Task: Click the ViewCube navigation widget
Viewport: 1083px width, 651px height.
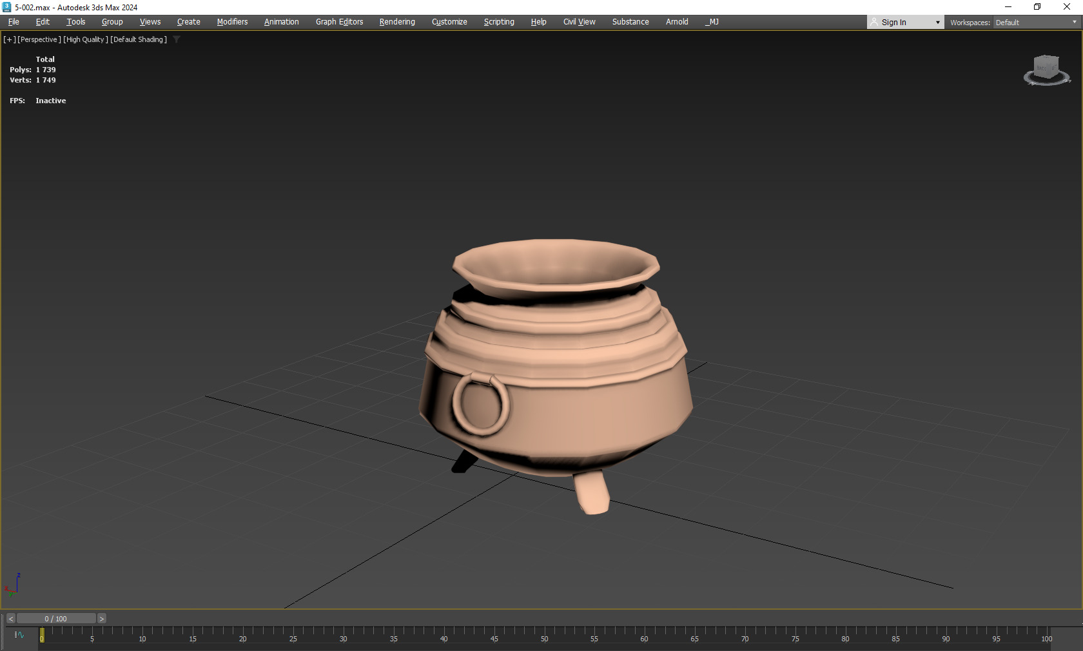Action: (x=1047, y=70)
